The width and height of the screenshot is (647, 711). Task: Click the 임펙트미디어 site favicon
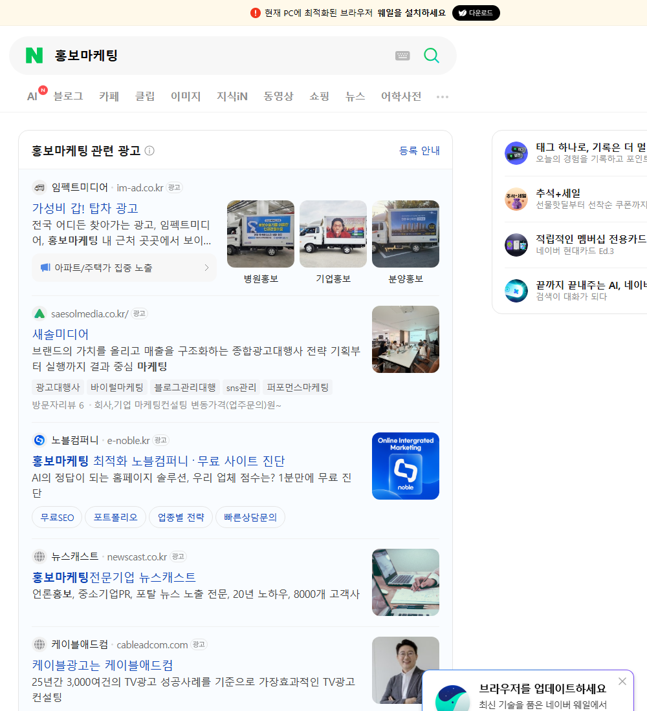(39, 187)
